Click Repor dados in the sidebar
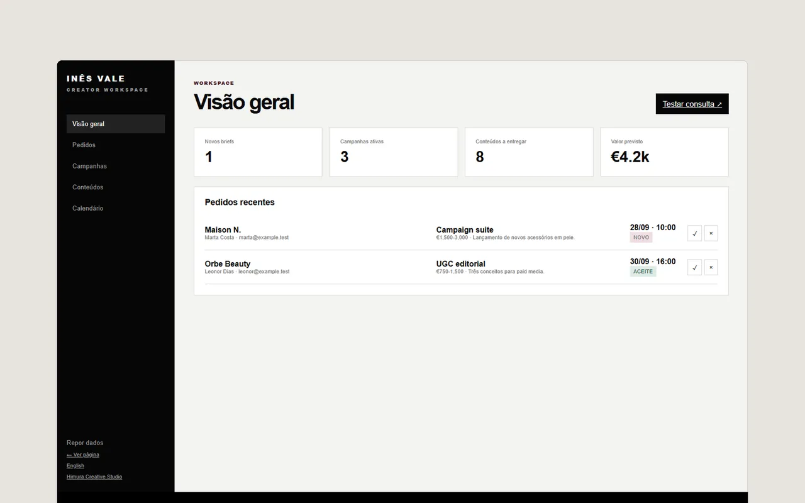 [85, 443]
